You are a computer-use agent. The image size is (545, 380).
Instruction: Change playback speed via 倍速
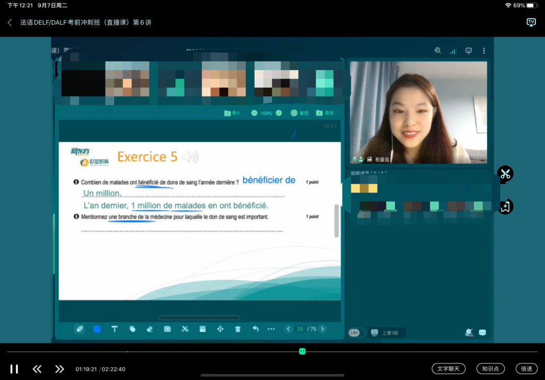coord(526,368)
